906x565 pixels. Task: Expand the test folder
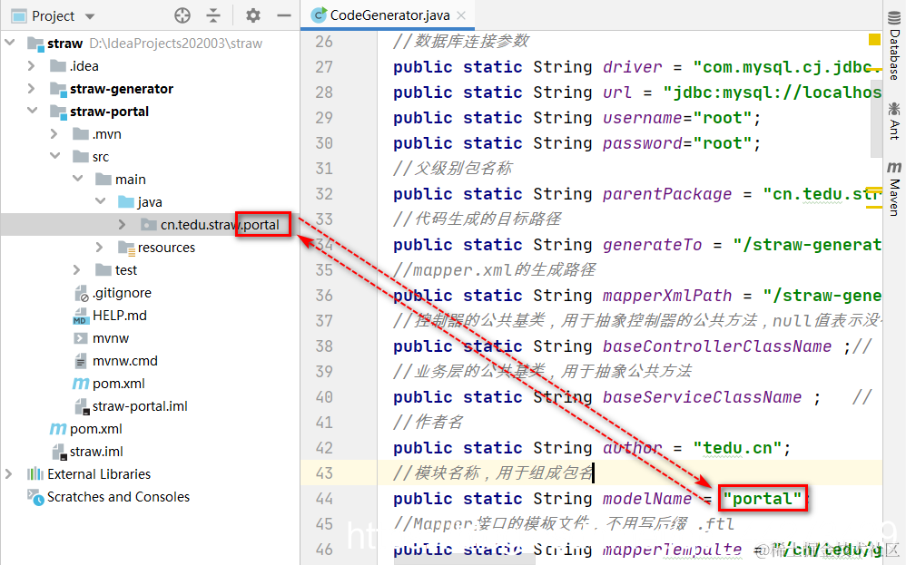[x=77, y=269]
